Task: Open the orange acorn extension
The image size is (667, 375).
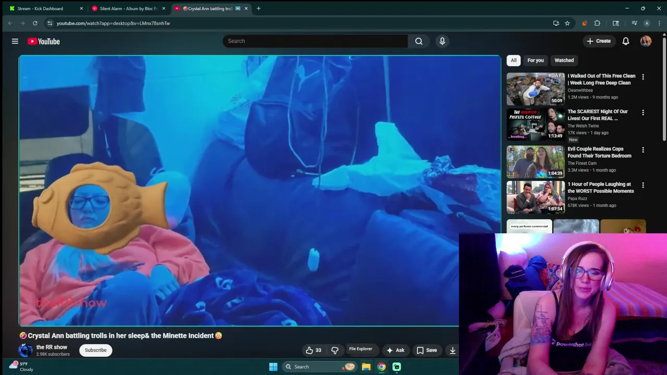Action: coord(585,23)
